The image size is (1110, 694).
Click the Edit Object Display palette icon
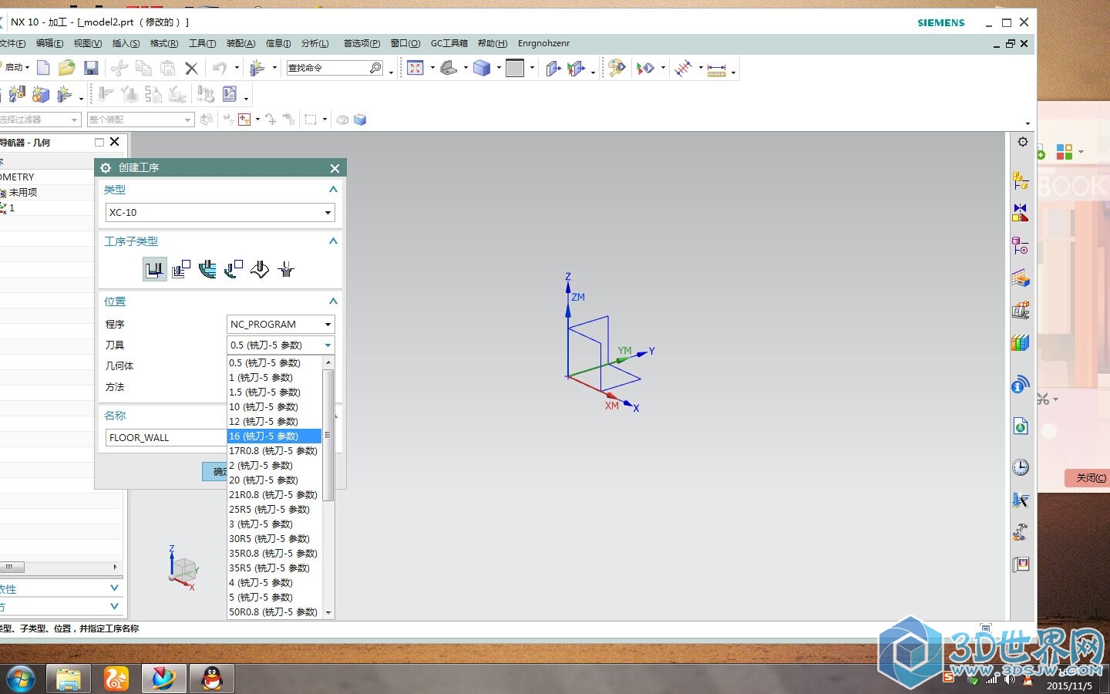pos(616,68)
